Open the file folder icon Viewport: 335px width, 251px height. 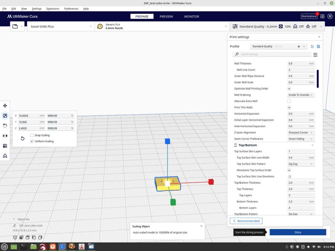coord(15,26)
